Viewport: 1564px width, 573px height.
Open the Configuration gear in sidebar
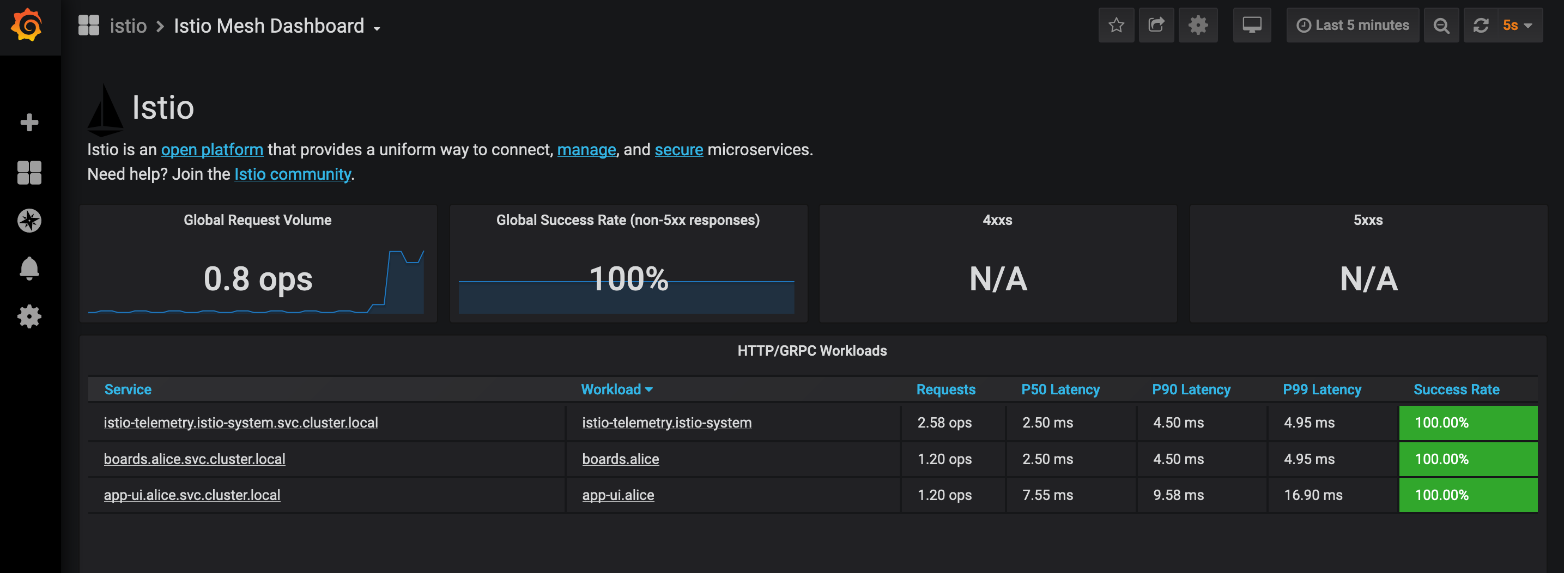coord(29,316)
